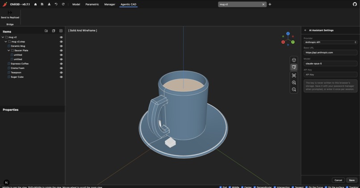
Task: Zoom in on the viewport
Action: coord(294,83)
